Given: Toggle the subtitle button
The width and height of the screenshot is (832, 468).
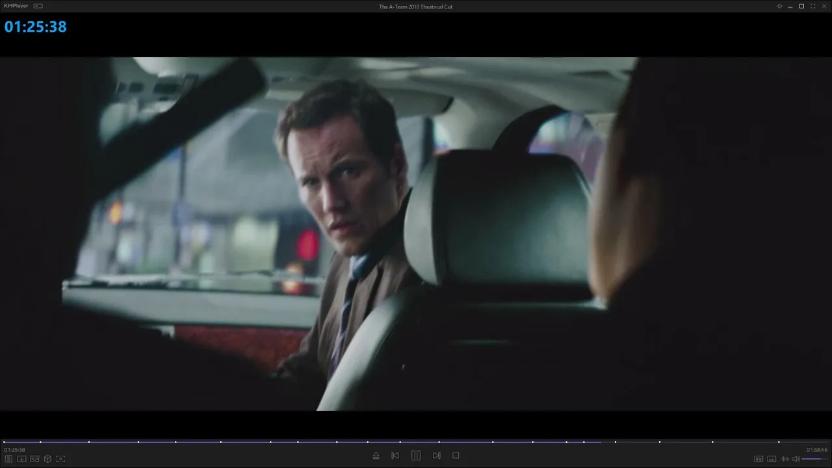Looking at the screenshot, I should [x=772, y=459].
